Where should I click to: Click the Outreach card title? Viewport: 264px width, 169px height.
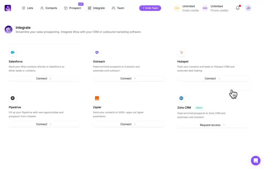pos(99,61)
